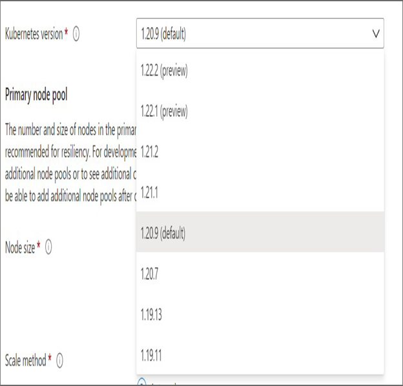
Task: Click the Scale method info icon
Action: click(x=59, y=361)
